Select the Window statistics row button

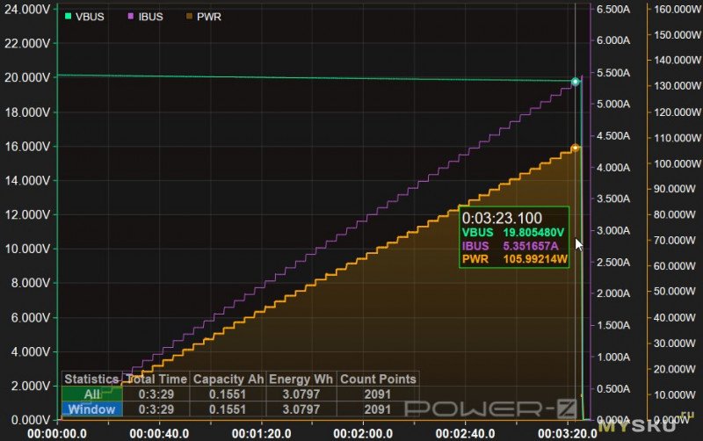[x=92, y=409]
